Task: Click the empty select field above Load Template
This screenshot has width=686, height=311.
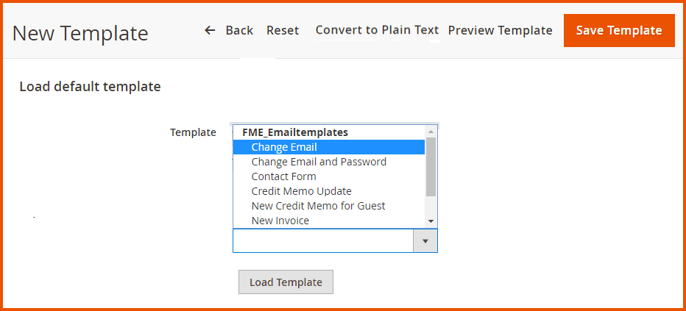Action: tap(322, 240)
